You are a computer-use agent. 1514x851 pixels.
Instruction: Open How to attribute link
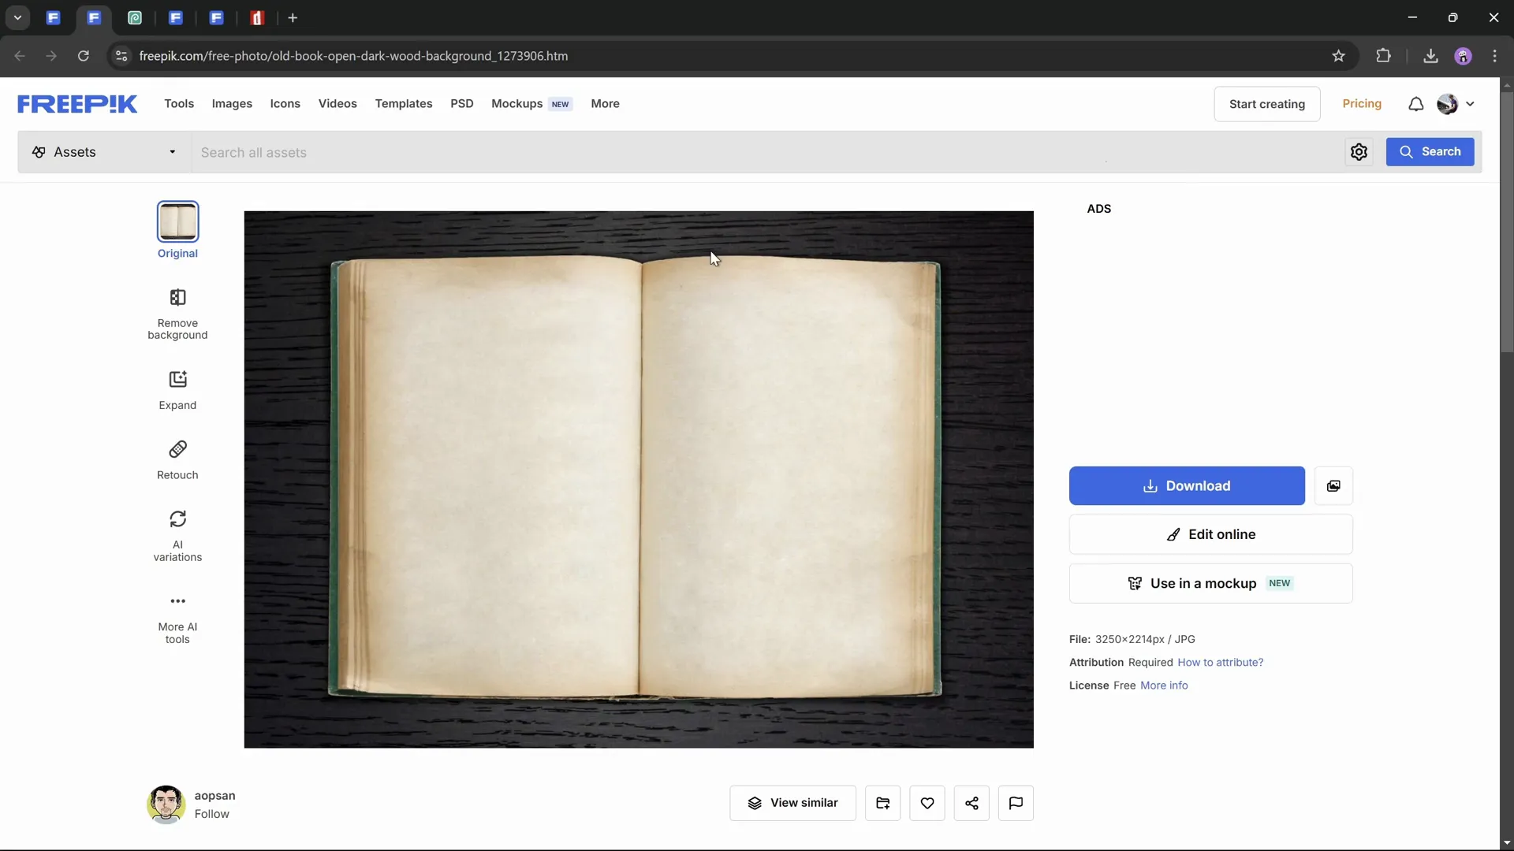[x=1220, y=663]
